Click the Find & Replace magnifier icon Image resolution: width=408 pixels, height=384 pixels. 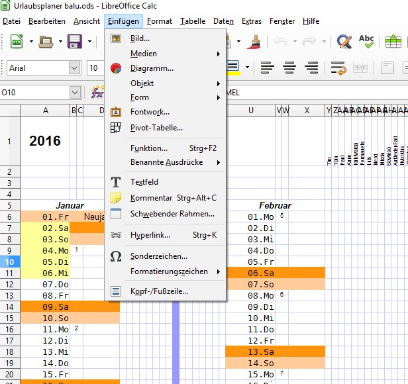(344, 41)
